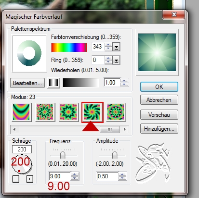Click the Bearbeiten... button
This screenshot has height=198, width=199.
pos(27,83)
